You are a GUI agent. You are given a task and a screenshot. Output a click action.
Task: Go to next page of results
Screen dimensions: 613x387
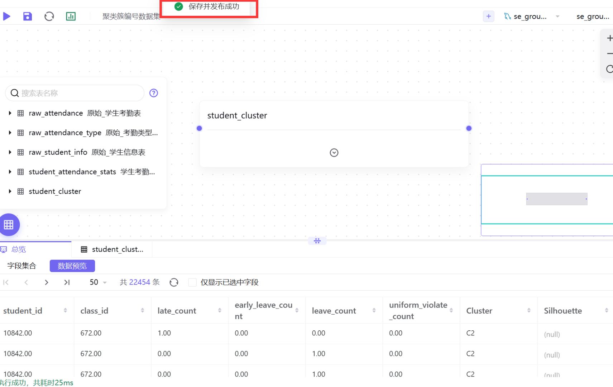(46, 282)
